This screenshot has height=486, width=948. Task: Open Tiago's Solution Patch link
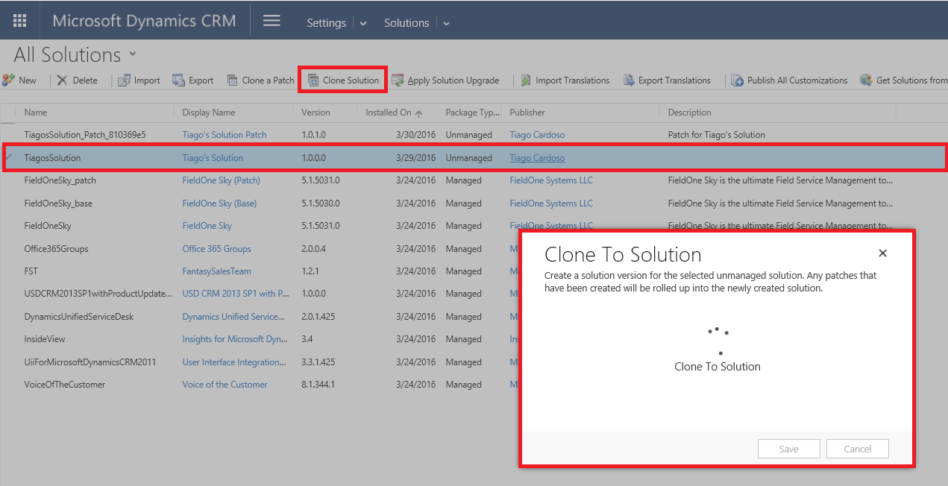pyautogui.click(x=224, y=135)
